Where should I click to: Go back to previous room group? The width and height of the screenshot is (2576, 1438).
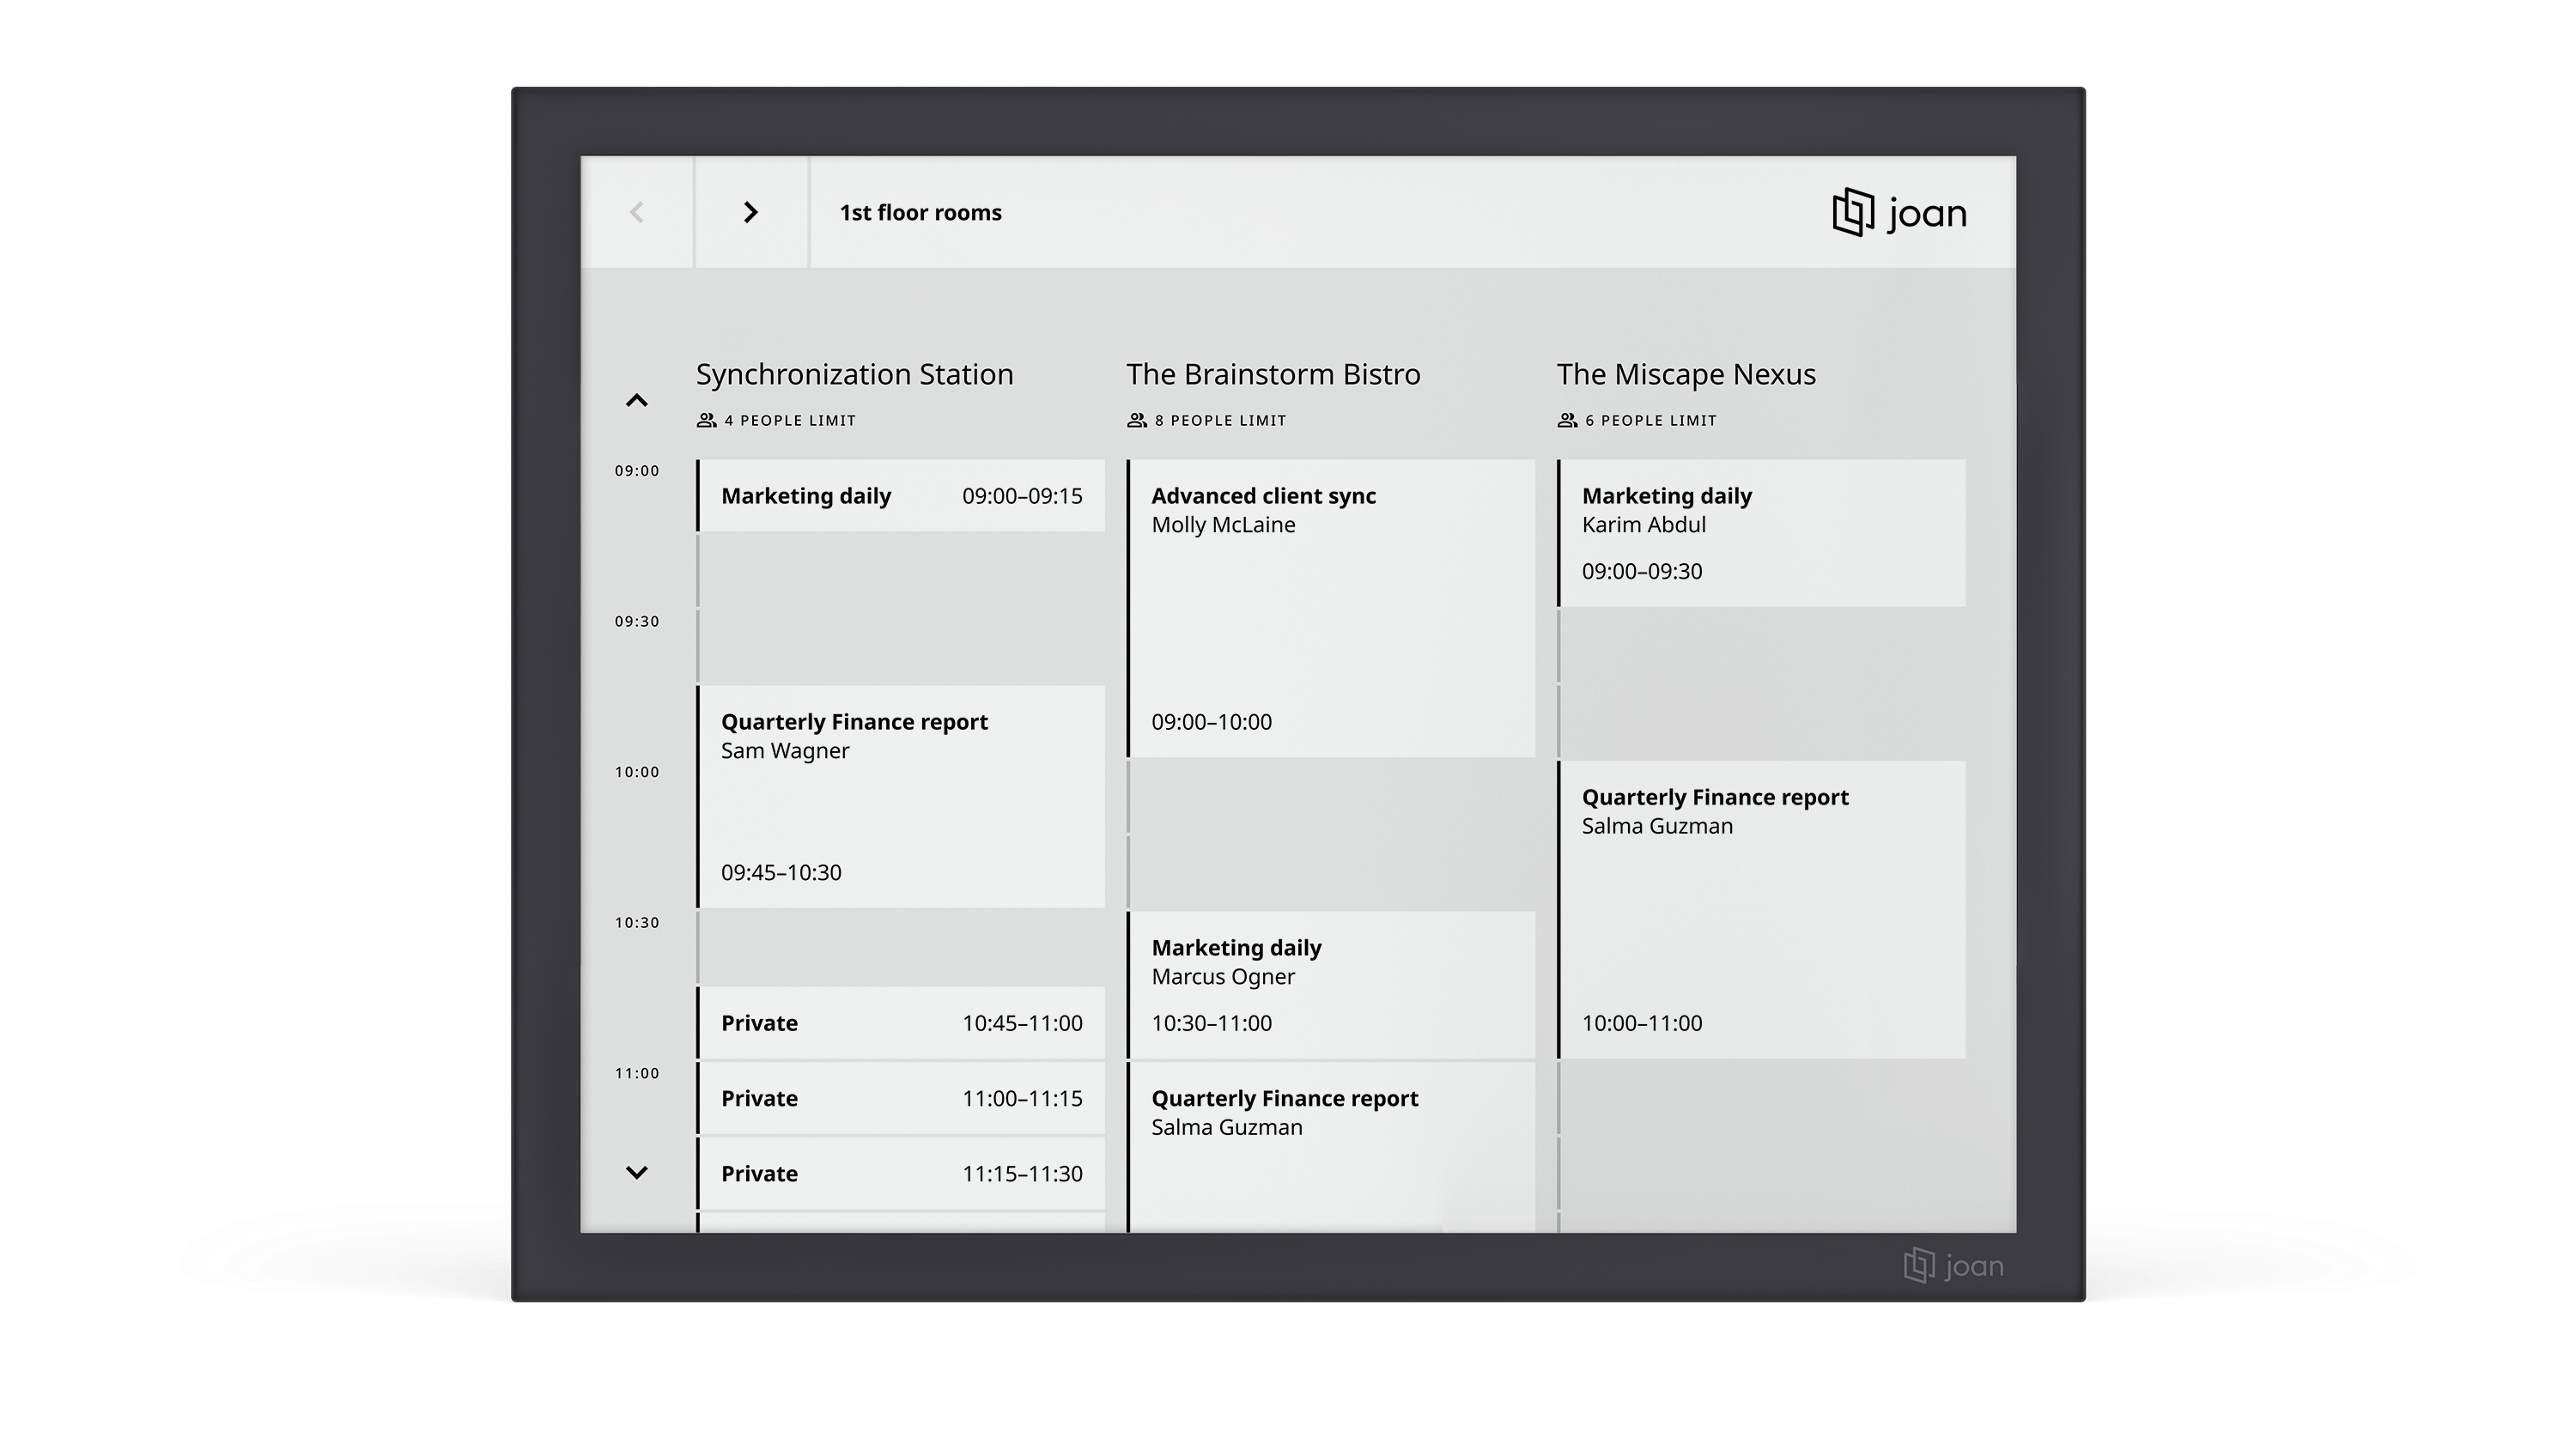[x=637, y=212]
